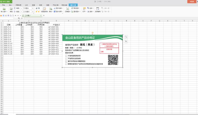198x115 pixels.
Task: Decrease picture width with the minus button
Action: tap(21, 12)
